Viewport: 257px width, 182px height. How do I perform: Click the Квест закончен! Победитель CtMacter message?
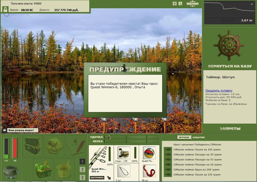click(x=197, y=145)
